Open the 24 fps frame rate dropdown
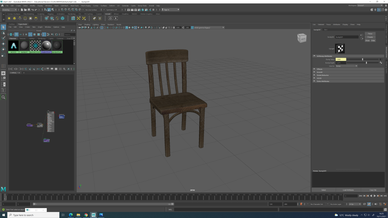This screenshot has height=218, width=388. (355, 204)
